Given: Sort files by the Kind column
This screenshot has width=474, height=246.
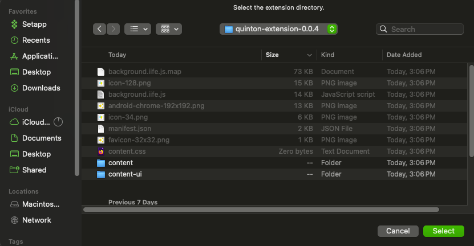Looking at the screenshot, I should coord(350,55).
